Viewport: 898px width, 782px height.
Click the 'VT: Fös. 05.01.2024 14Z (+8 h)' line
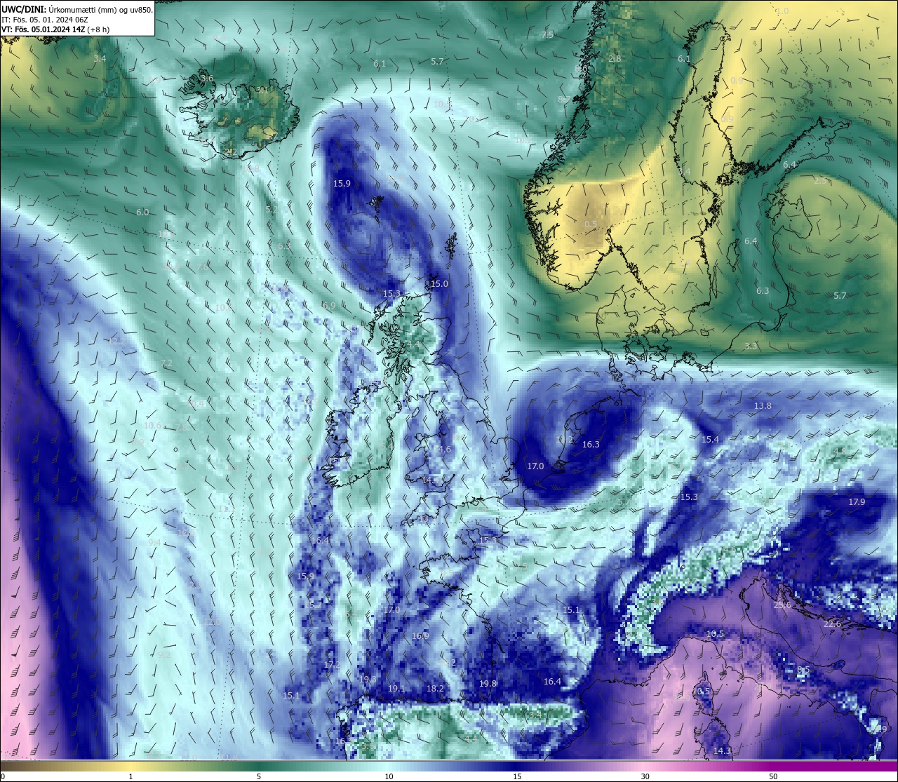pyautogui.click(x=55, y=29)
